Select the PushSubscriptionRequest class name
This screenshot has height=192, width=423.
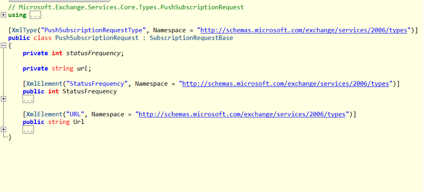click(97, 38)
